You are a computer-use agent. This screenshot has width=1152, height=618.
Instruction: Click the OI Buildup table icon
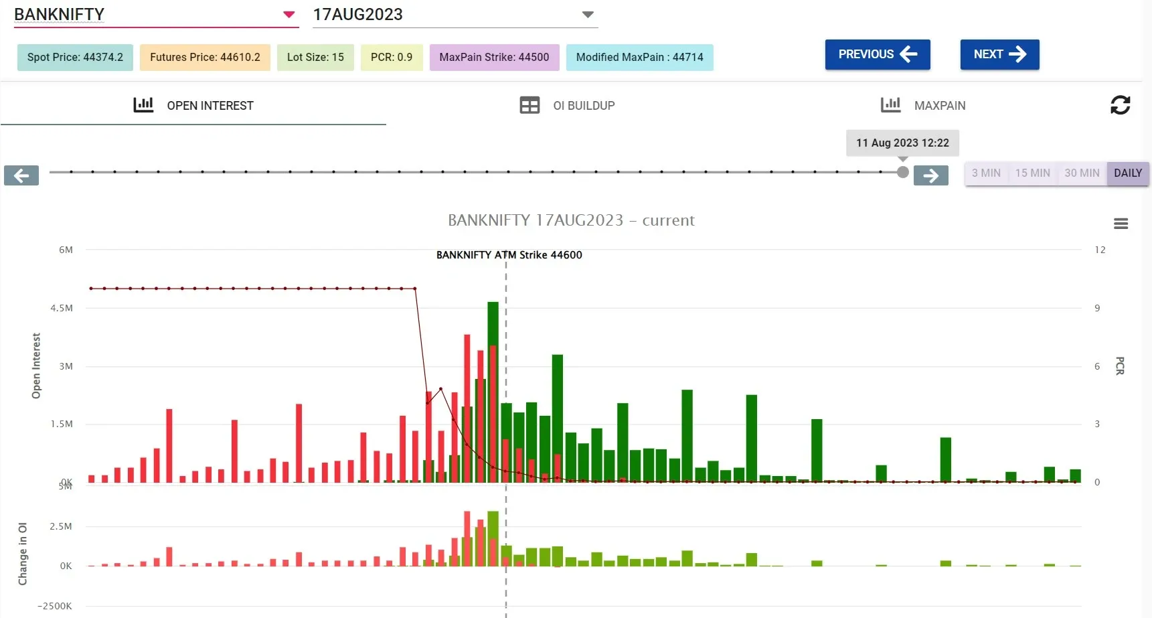click(529, 105)
